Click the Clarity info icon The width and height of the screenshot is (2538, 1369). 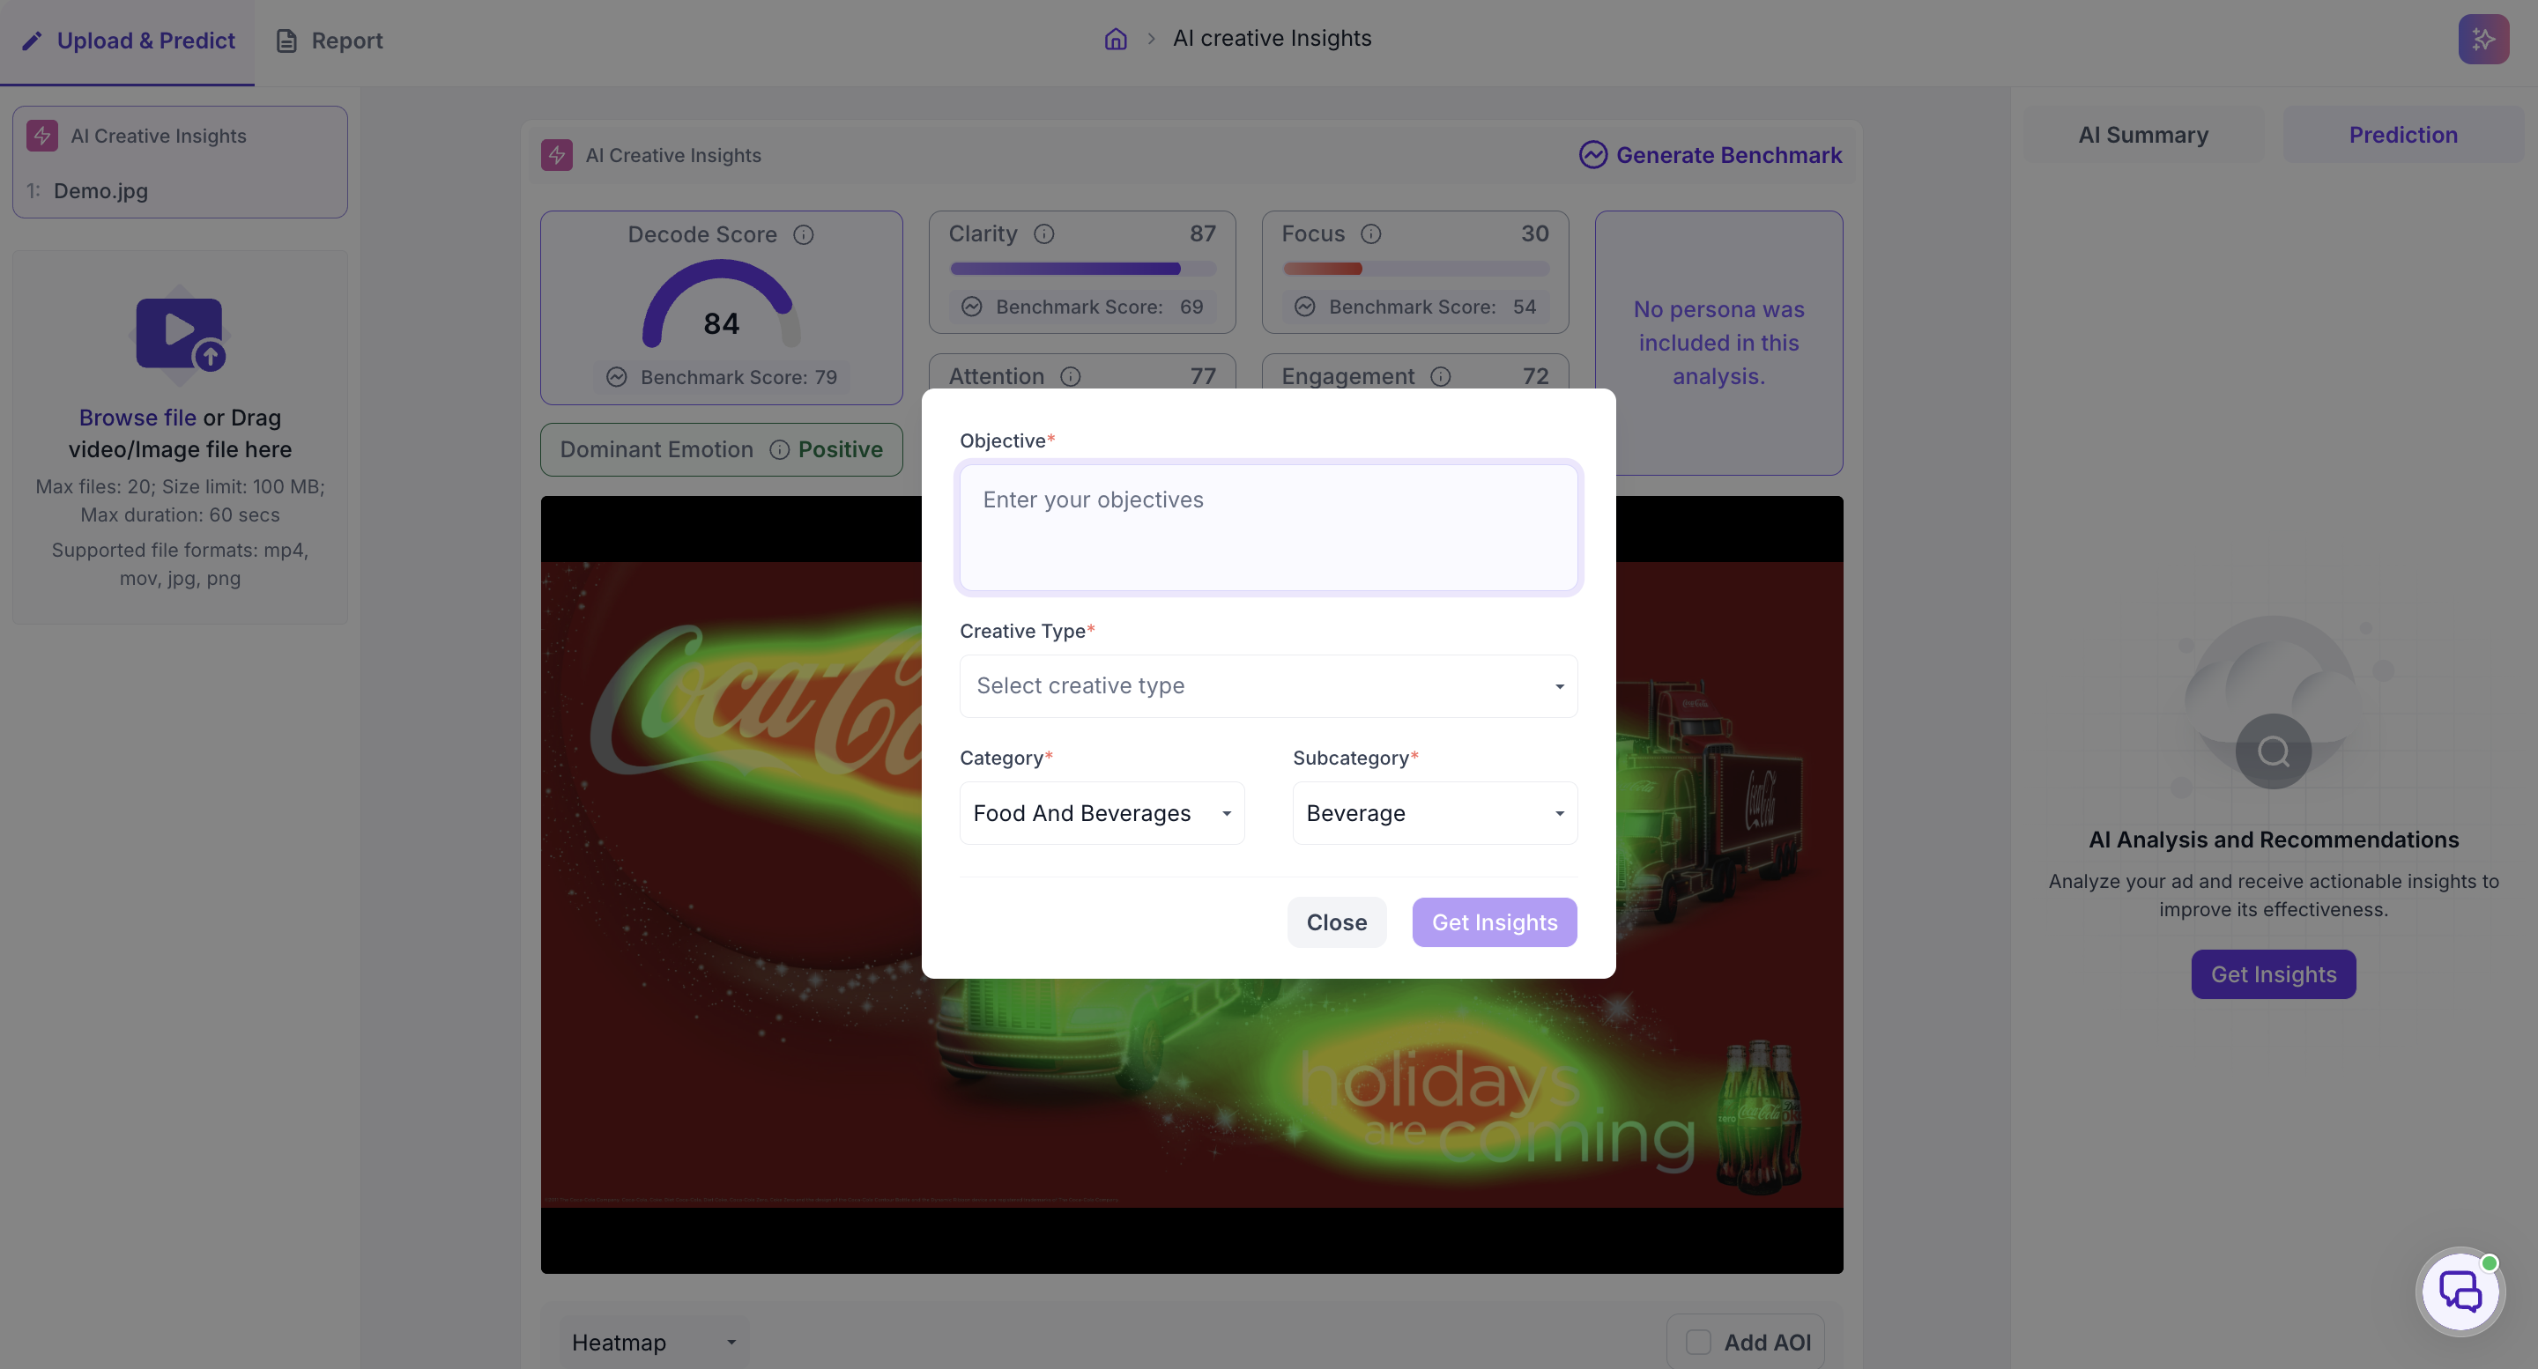point(1043,233)
